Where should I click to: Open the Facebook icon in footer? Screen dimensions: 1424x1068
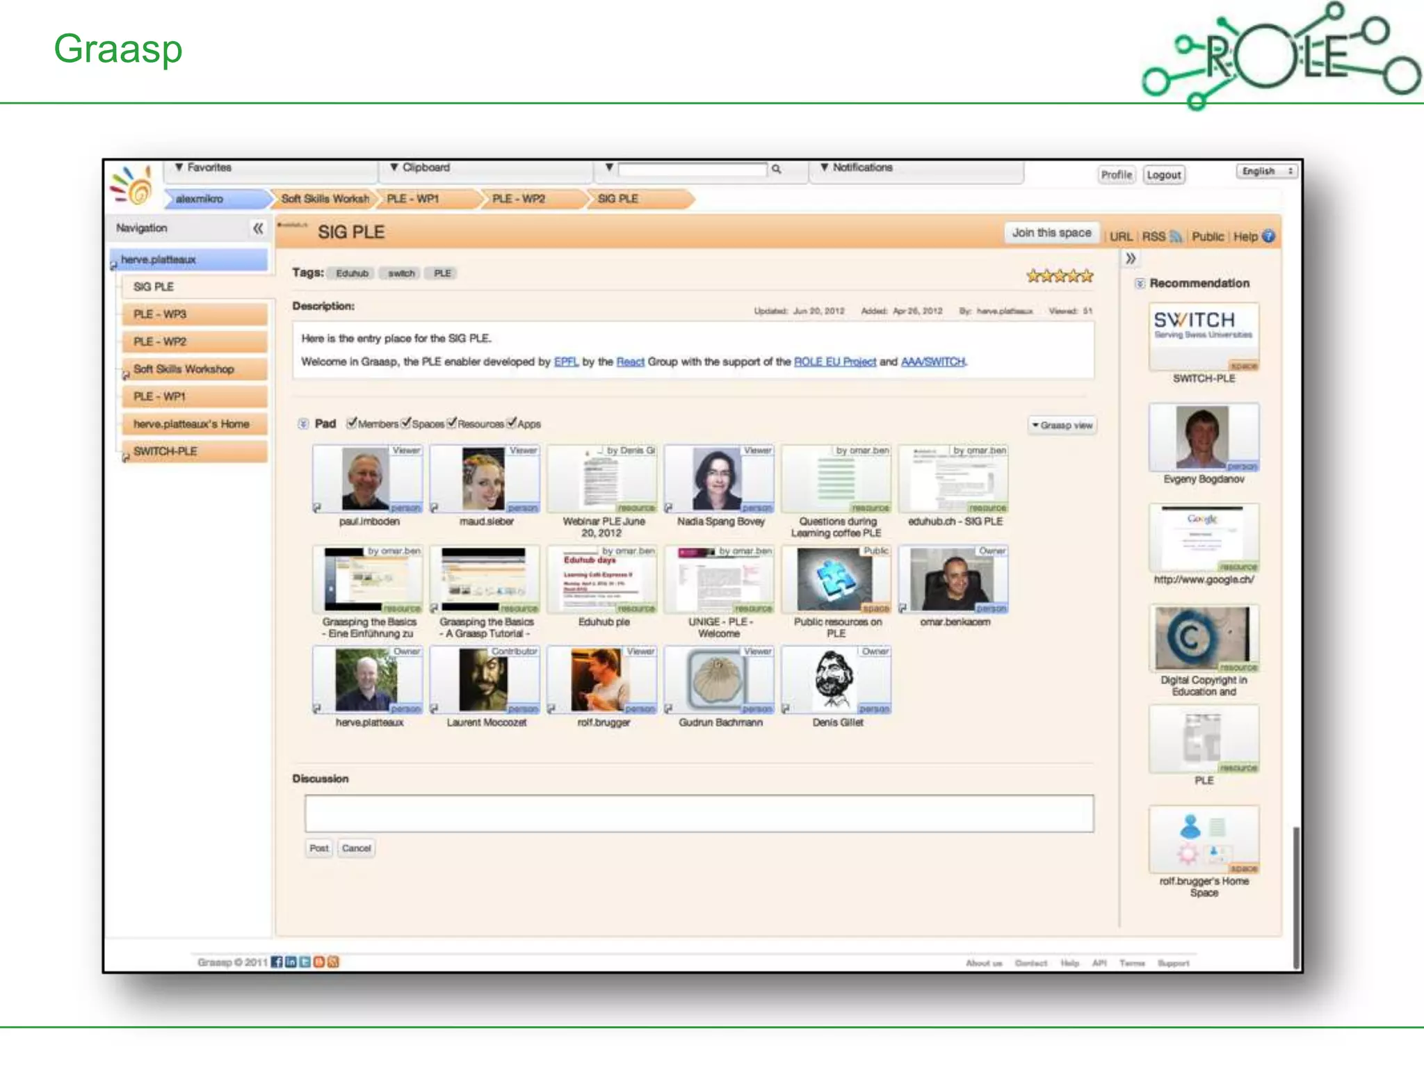[277, 962]
